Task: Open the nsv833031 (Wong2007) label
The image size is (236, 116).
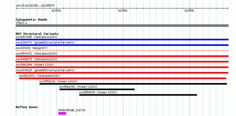Action: tap(32, 48)
